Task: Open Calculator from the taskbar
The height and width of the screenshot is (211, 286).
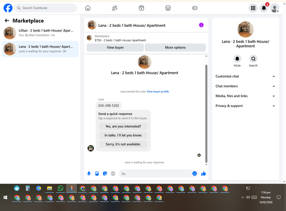Action: pyautogui.click(x=27, y=189)
